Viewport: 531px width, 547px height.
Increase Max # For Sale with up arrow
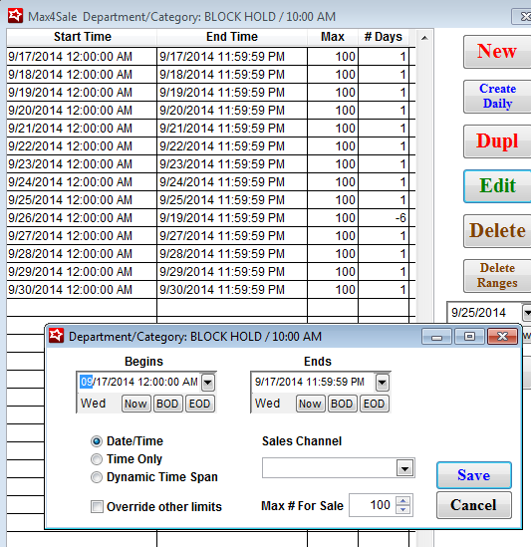click(403, 501)
